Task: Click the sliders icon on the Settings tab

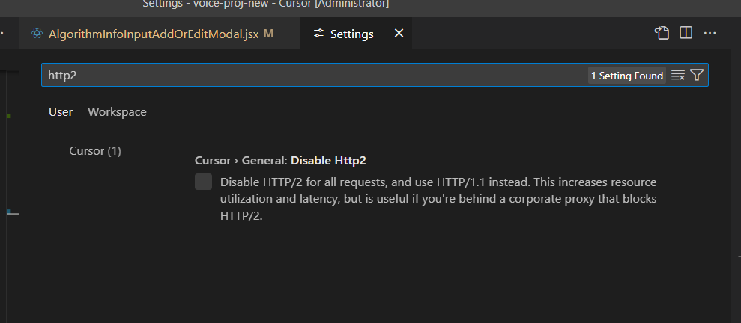Action: pyautogui.click(x=319, y=34)
